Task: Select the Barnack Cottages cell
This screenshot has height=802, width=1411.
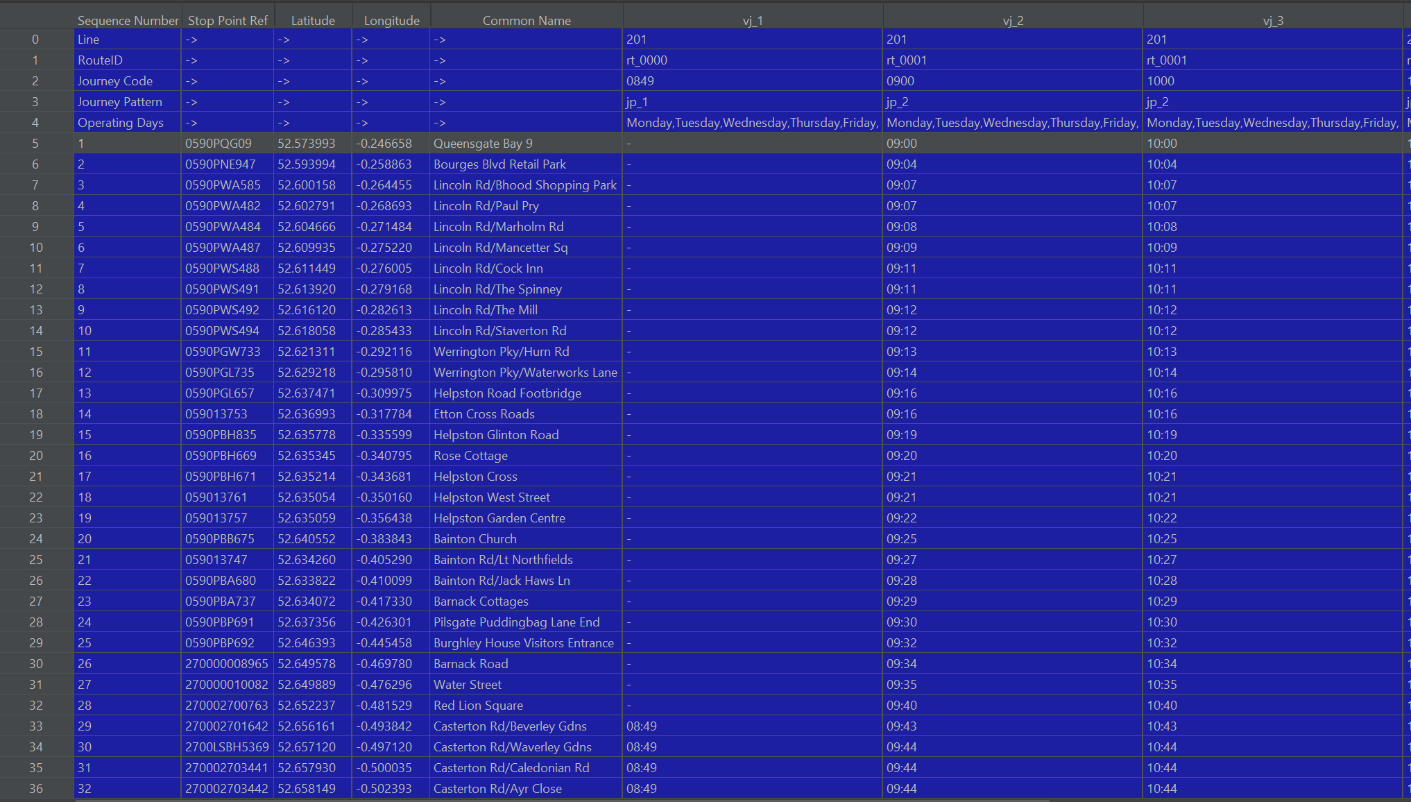Action: [527, 601]
